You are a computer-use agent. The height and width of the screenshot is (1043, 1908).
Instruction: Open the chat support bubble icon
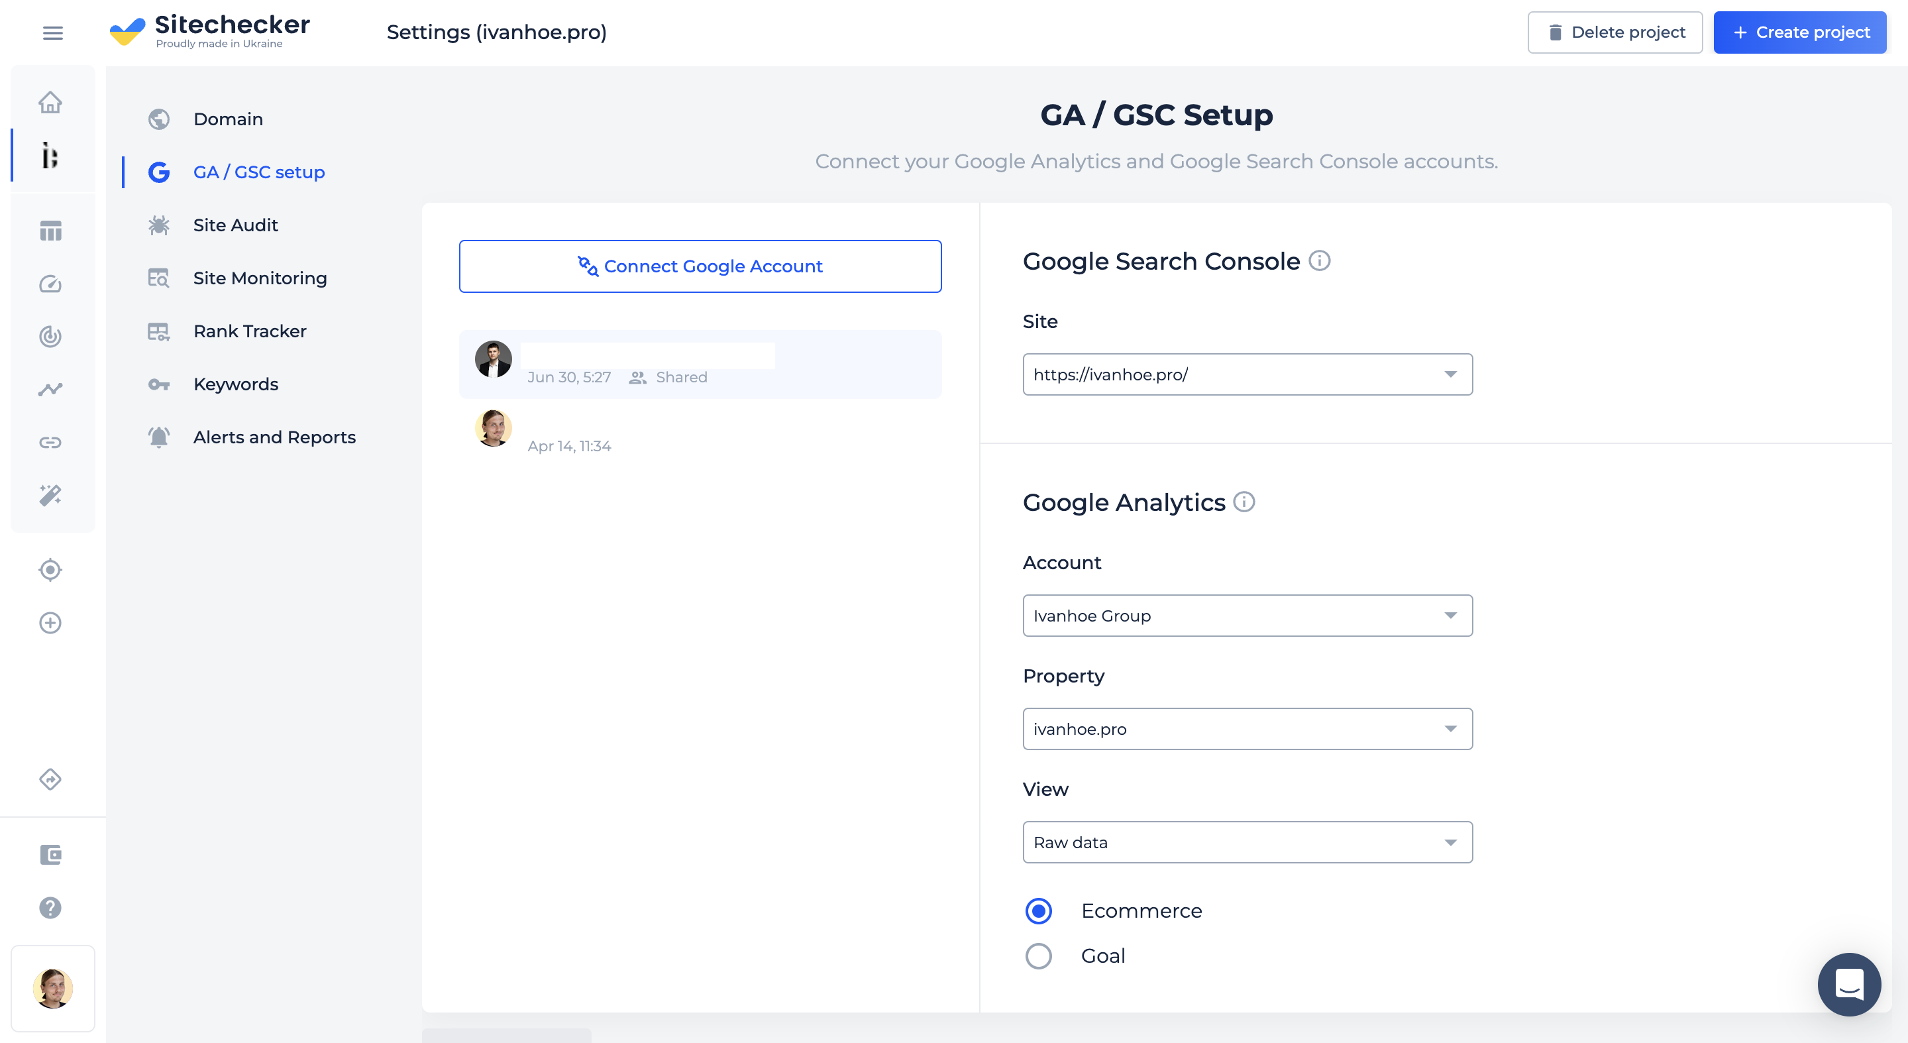1849,984
